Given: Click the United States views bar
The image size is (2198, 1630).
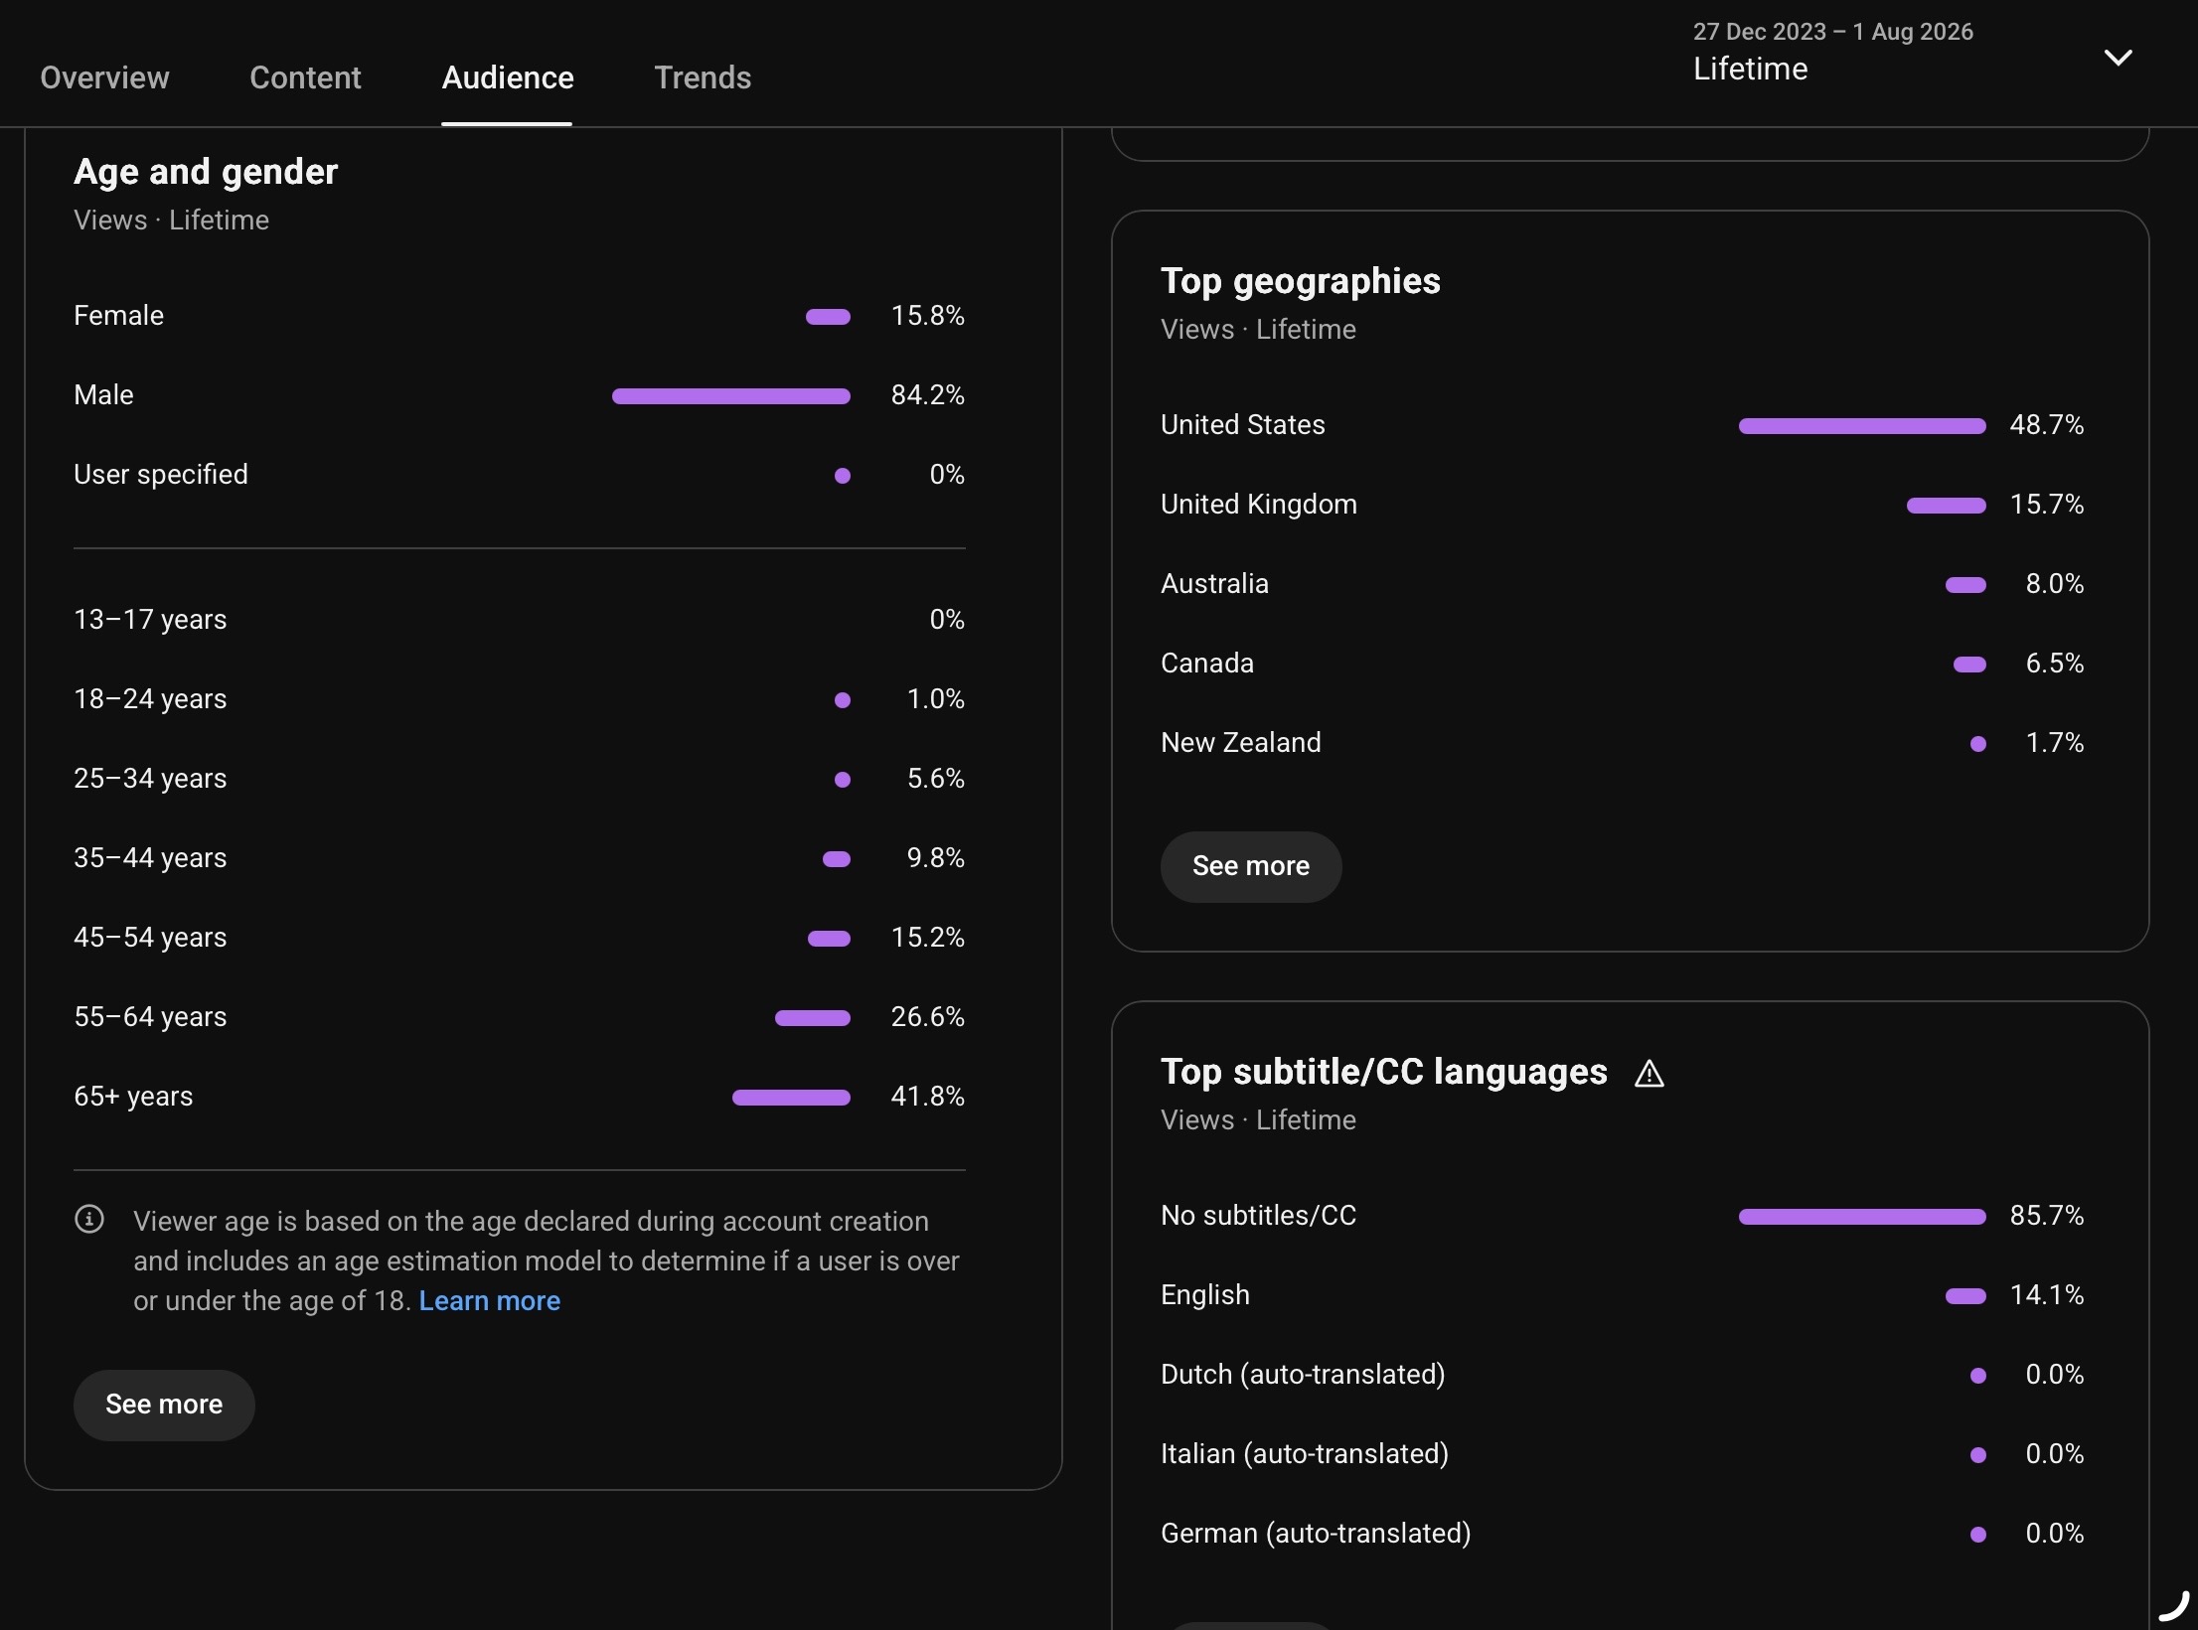Looking at the screenshot, I should (1862, 426).
